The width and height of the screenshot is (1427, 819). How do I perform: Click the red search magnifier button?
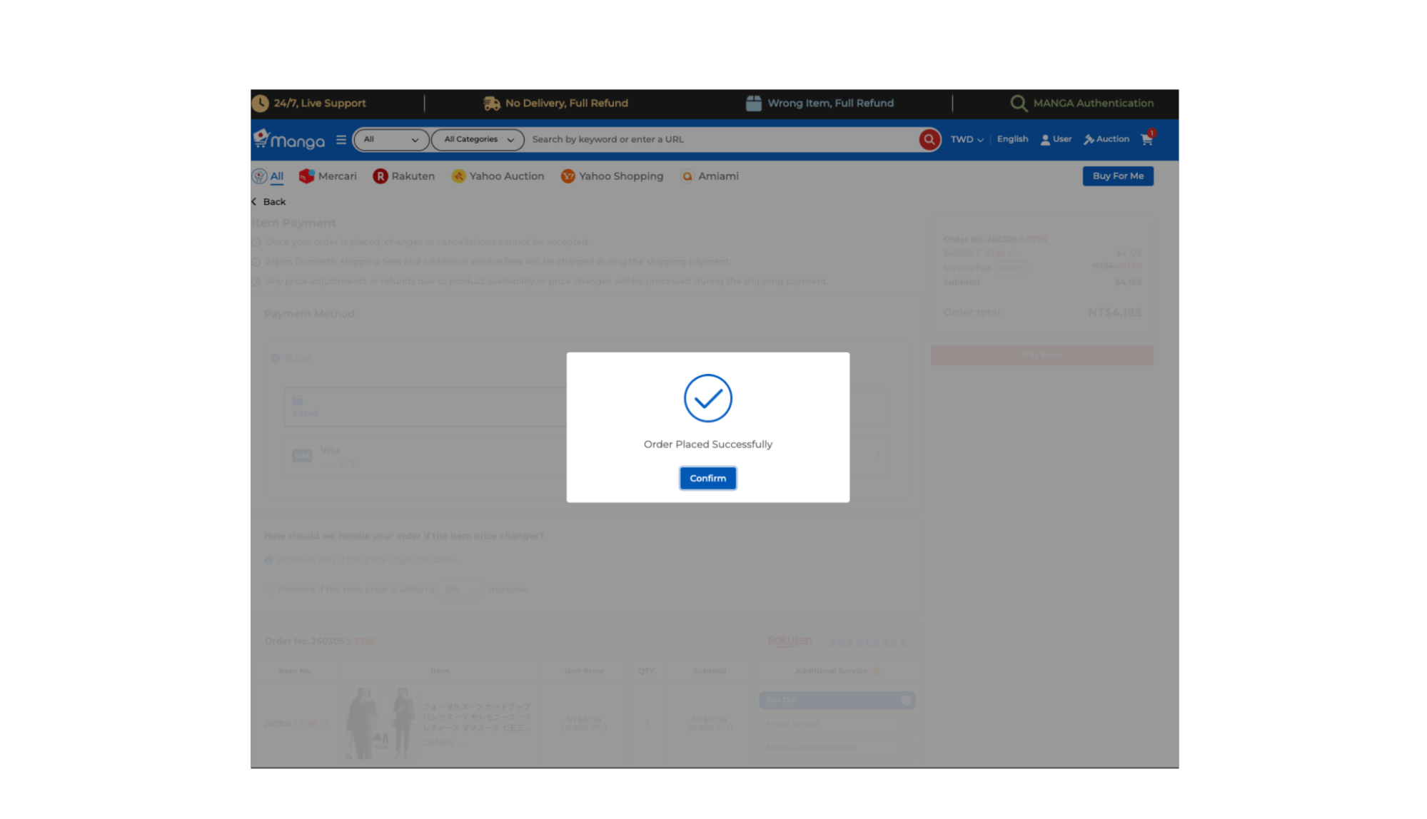click(x=929, y=140)
